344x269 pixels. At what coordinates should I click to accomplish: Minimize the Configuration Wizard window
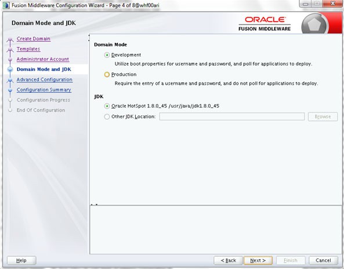(305, 3)
